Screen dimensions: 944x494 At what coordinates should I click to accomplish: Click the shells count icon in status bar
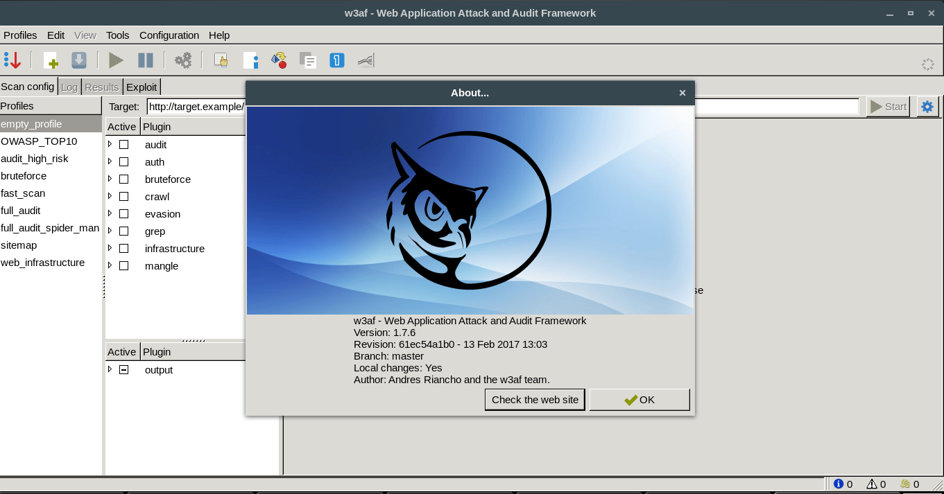[x=905, y=484]
